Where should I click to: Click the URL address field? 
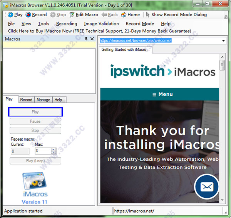[x=160, y=40]
